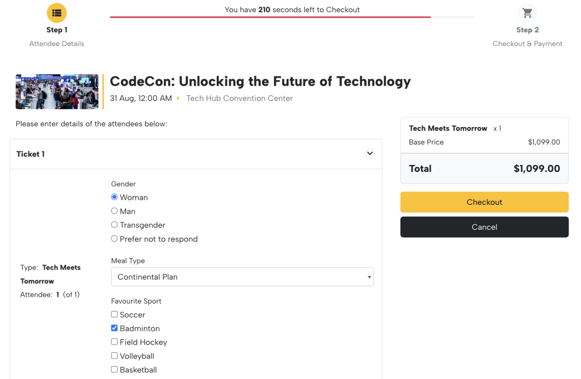Select the Man radio button
The image size is (581, 379).
click(114, 210)
